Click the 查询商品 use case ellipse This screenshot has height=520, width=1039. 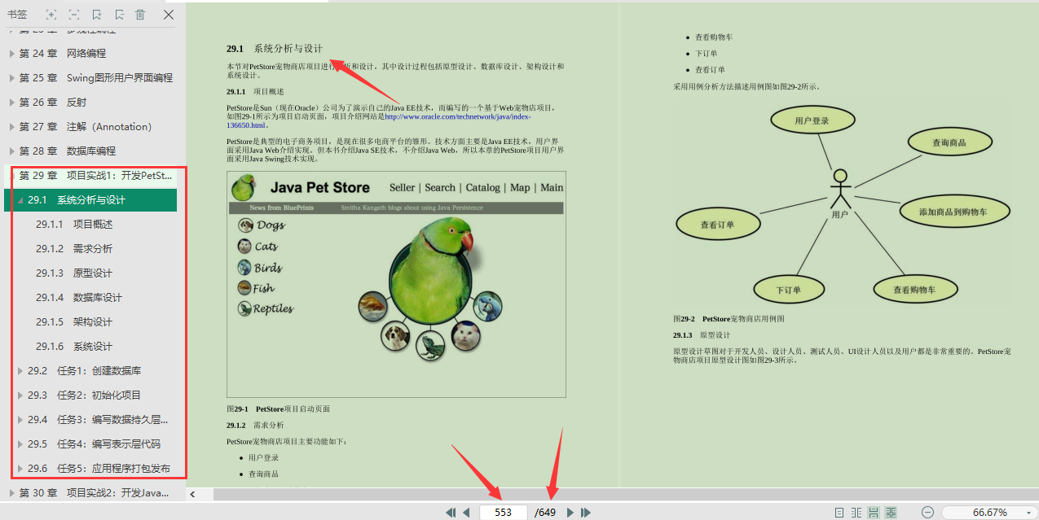[x=949, y=142]
